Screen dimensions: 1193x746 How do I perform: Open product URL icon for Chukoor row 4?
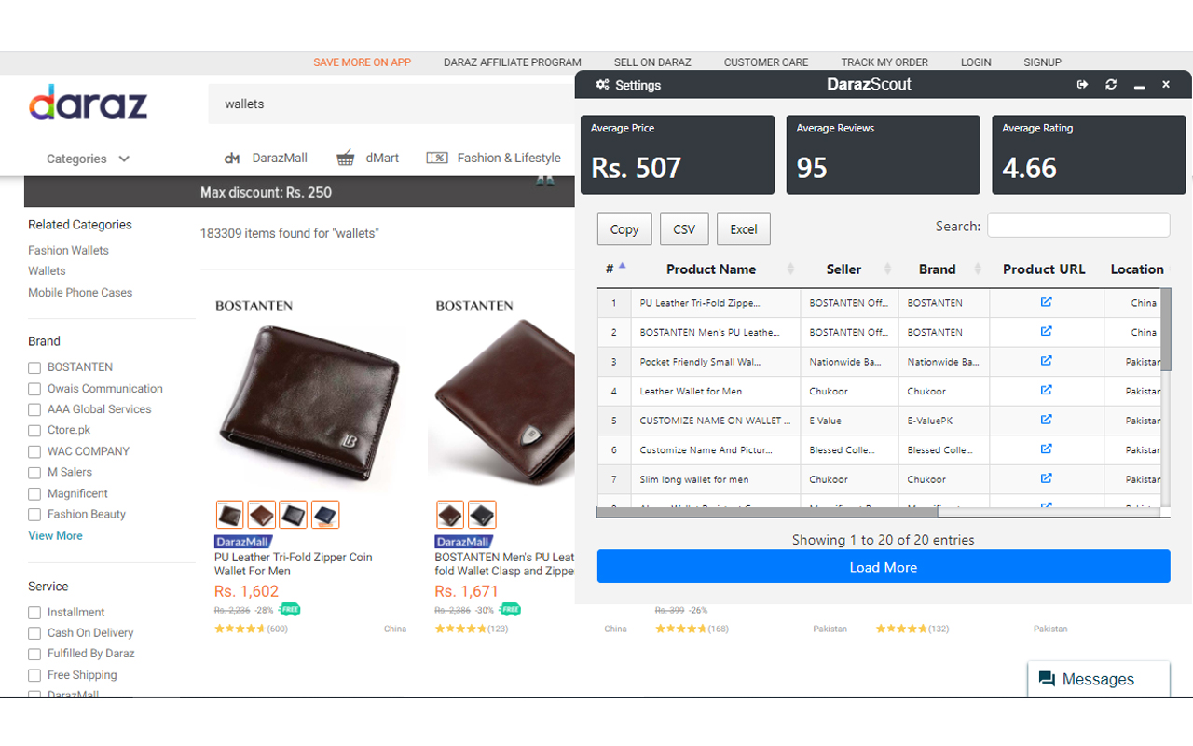click(x=1046, y=391)
